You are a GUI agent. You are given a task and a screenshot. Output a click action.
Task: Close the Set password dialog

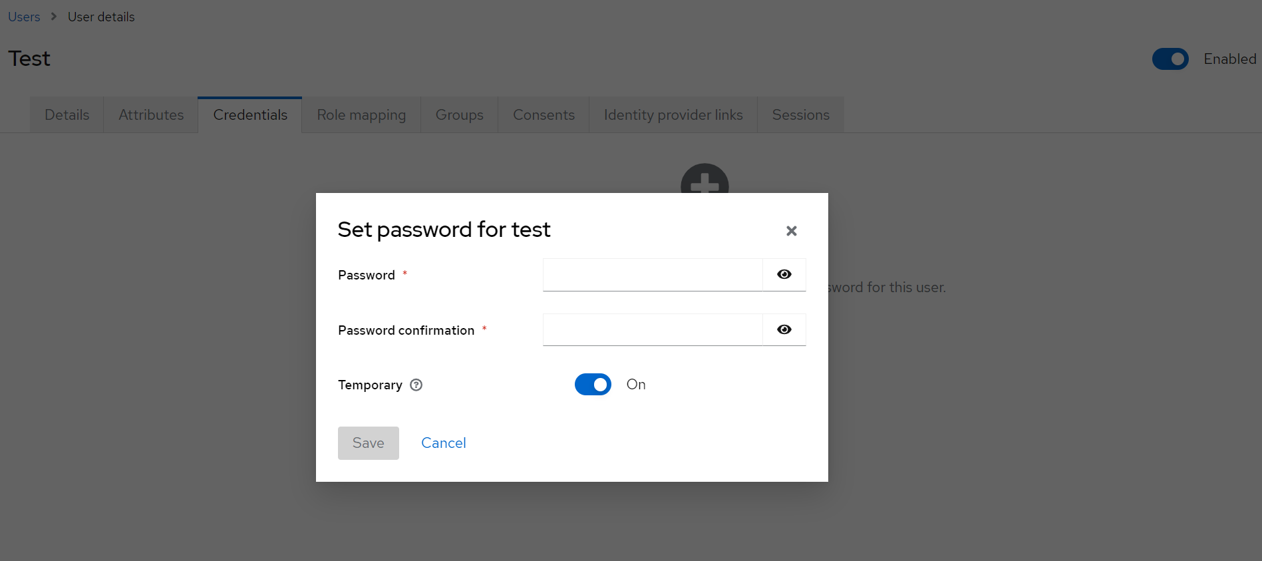click(791, 231)
